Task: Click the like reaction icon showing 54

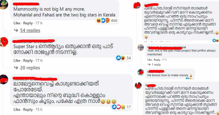Action: (x=119, y=58)
